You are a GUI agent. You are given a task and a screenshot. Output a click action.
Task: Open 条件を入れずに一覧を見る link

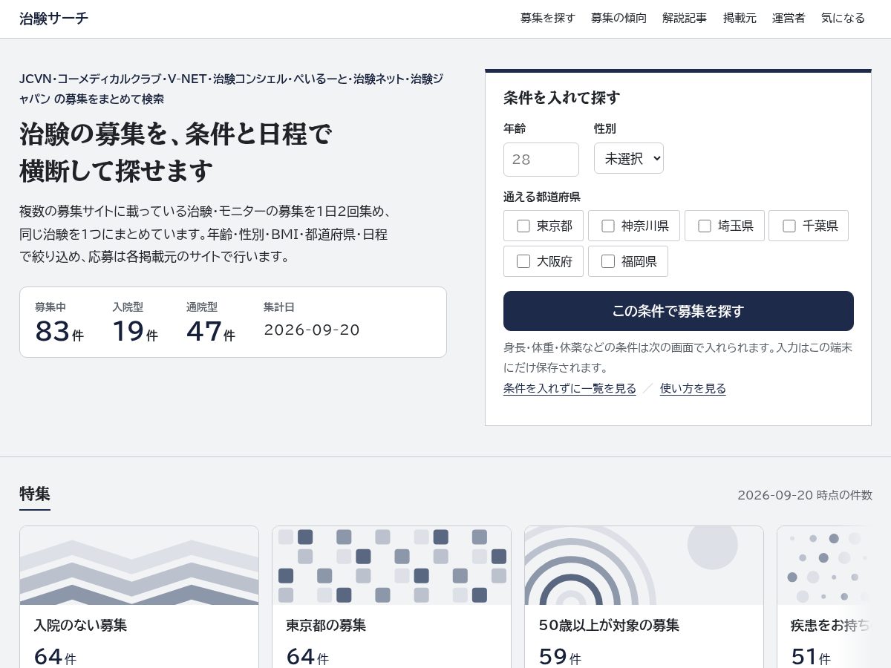point(569,388)
